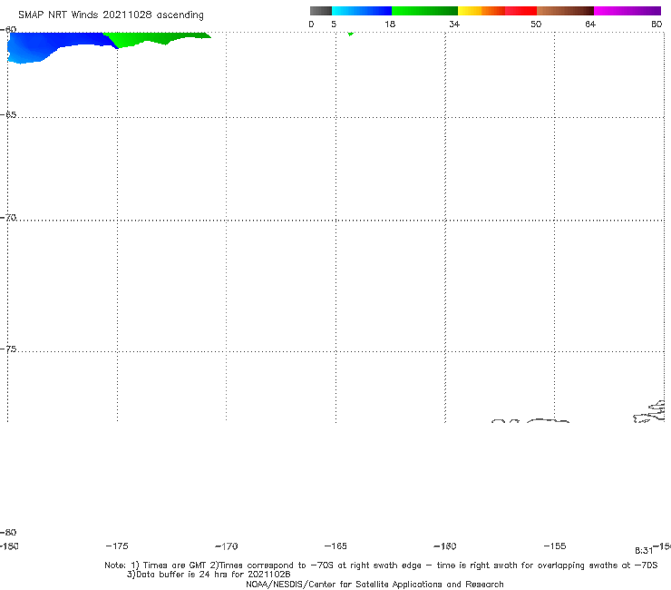The width and height of the screenshot is (671, 590).
Task: Click the blue wind swath area on the map
Action: tap(47, 45)
